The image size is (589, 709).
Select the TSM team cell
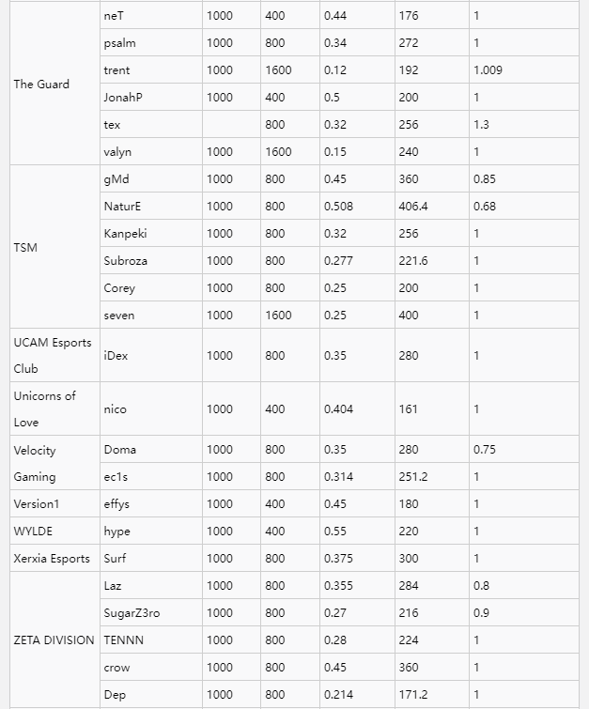[25, 247]
